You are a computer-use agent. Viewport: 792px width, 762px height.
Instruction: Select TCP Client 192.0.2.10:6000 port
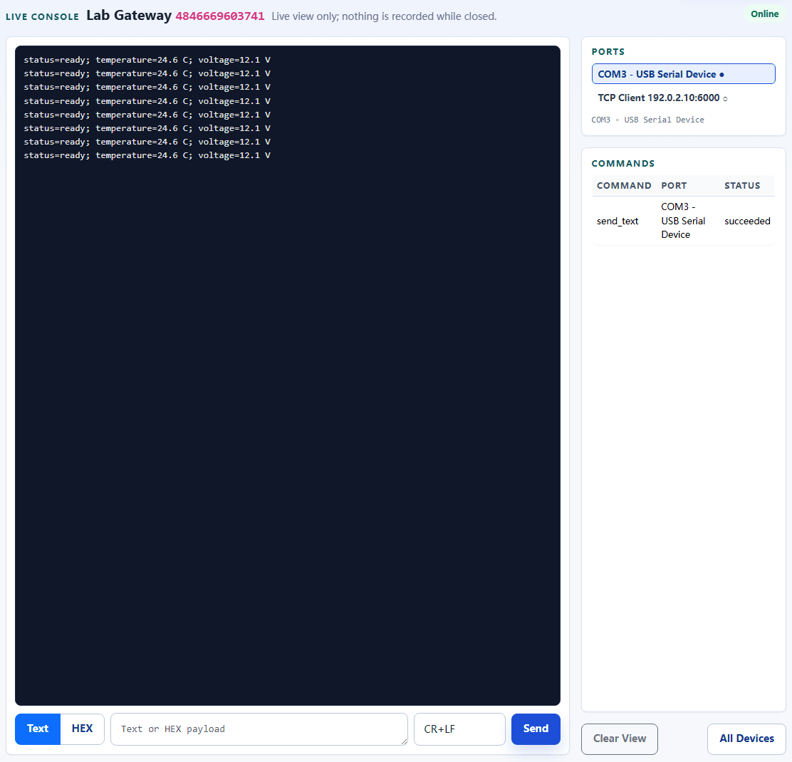pyautogui.click(x=684, y=98)
